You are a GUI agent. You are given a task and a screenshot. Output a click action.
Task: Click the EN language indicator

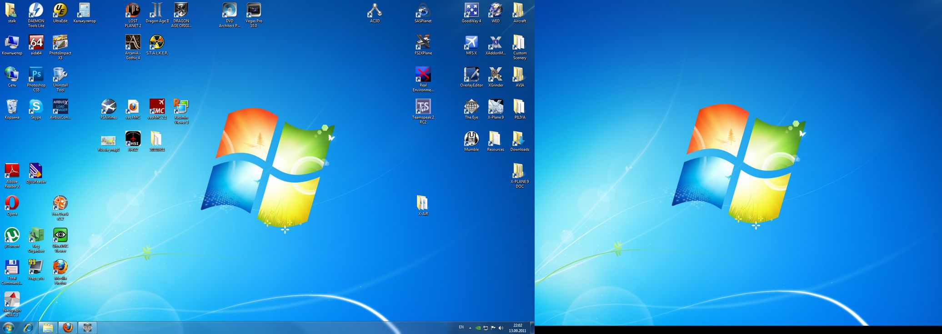pos(461,327)
